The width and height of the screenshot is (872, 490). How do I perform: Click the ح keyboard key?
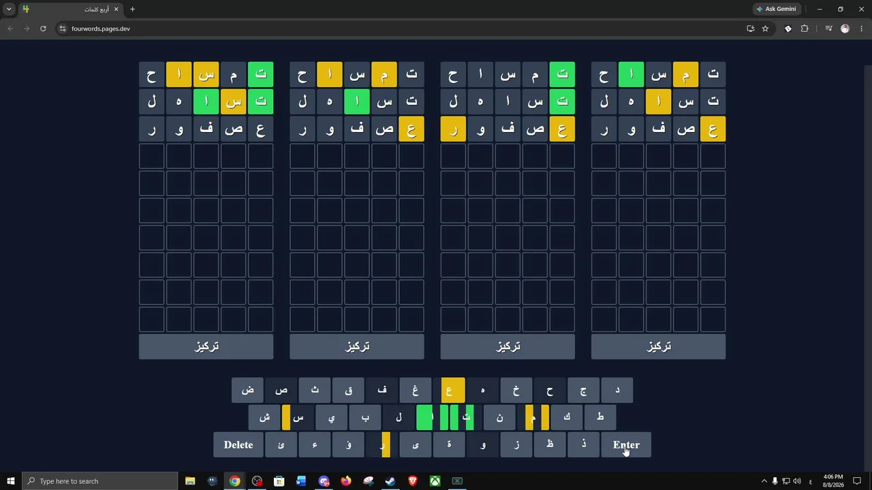point(550,390)
